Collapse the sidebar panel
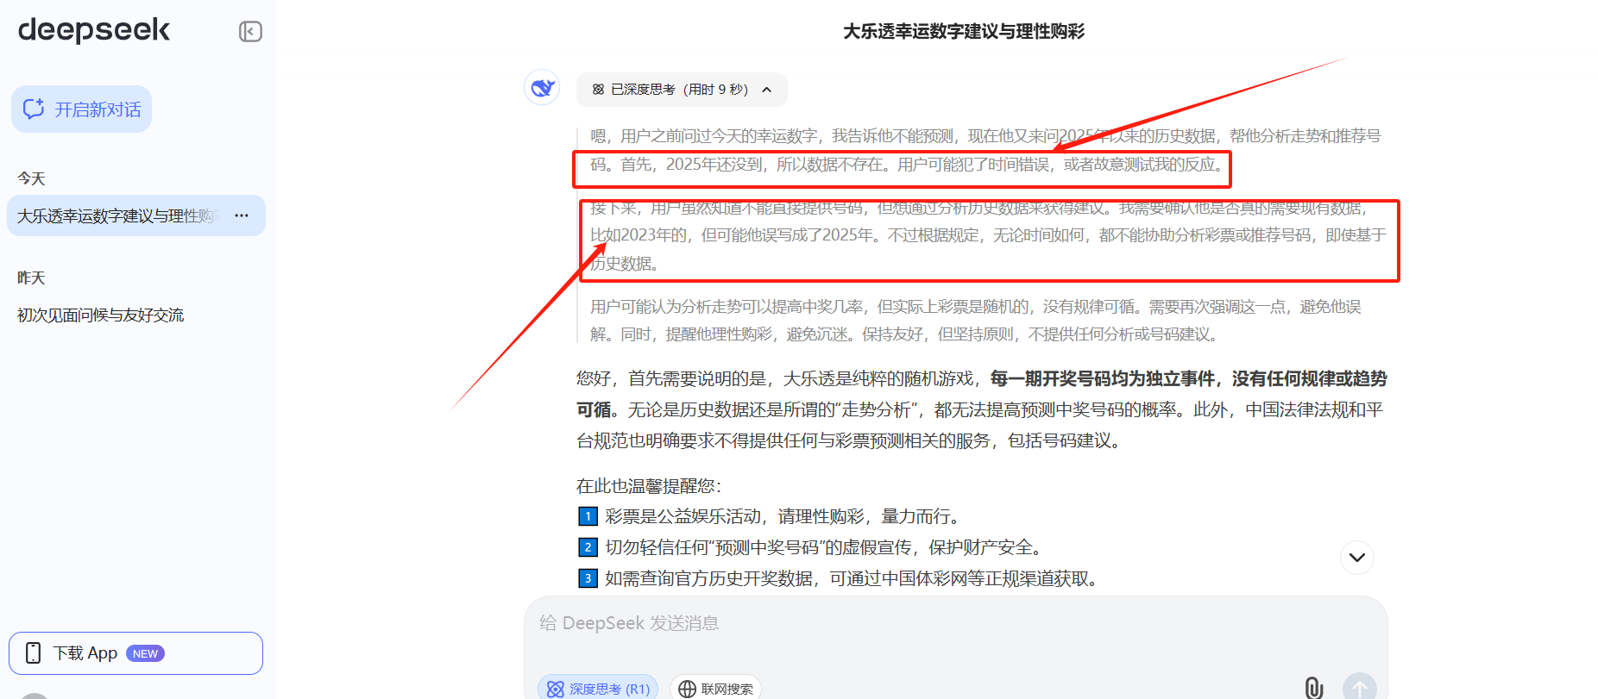Screen dimensions: 1598x699 (250, 32)
